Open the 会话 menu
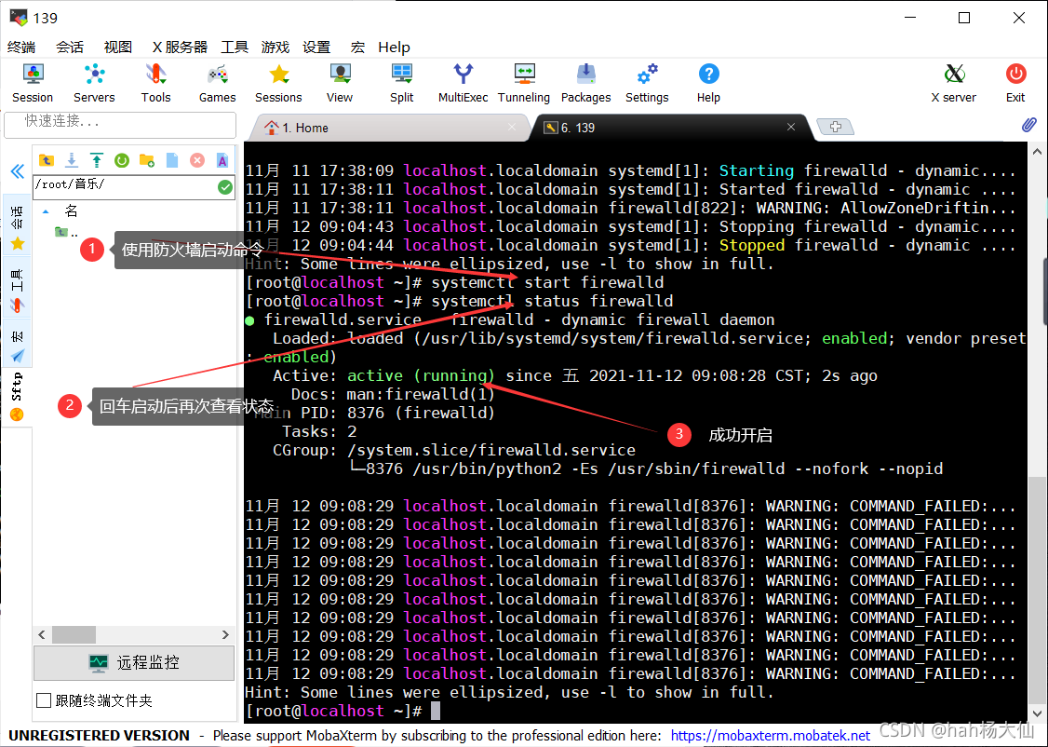The width and height of the screenshot is (1048, 747). [70, 47]
